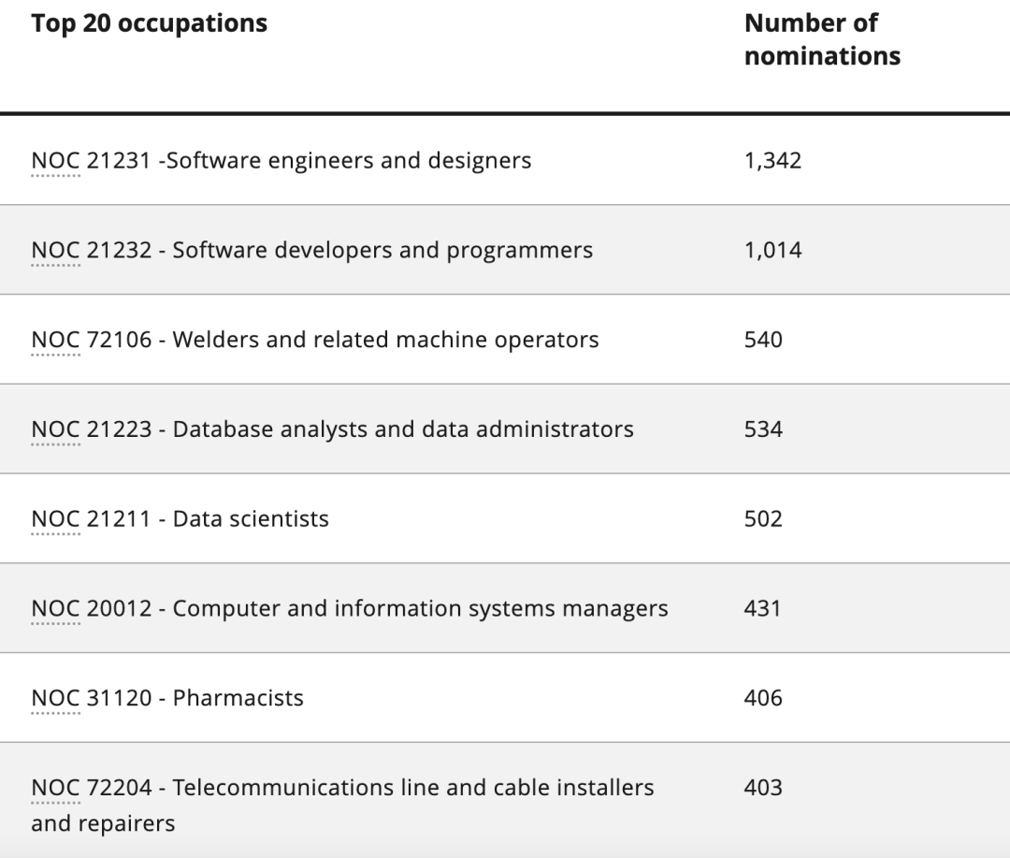Click the NOC abbreviation before code 21231

55,161
